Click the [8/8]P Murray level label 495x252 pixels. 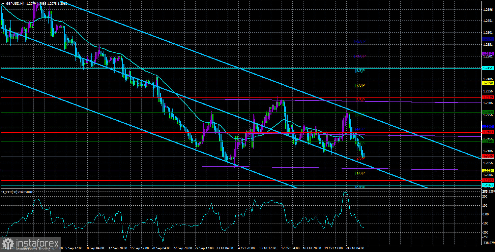pyautogui.click(x=360, y=71)
